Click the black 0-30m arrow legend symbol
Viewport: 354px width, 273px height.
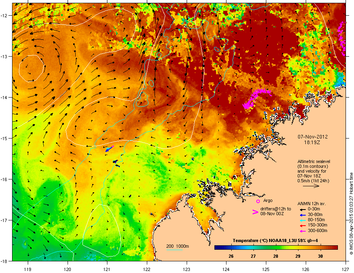click(303, 209)
